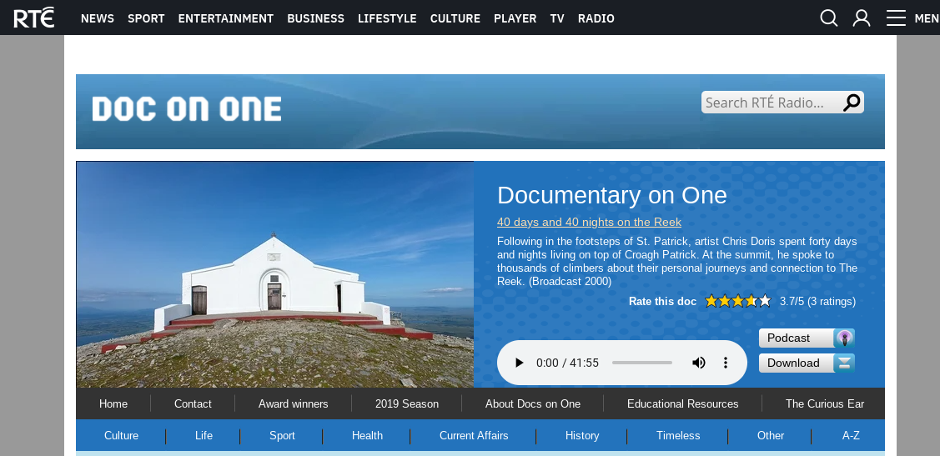
Task: Click the 'Rate this doc' label
Action: point(662,302)
